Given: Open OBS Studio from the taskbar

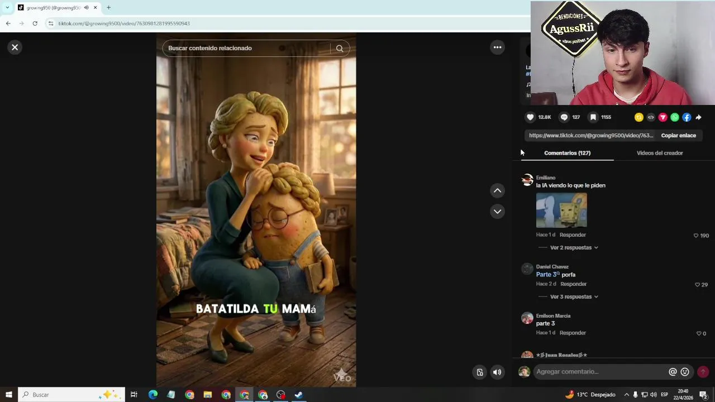Looking at the screenshot, I should pos(281,395).
